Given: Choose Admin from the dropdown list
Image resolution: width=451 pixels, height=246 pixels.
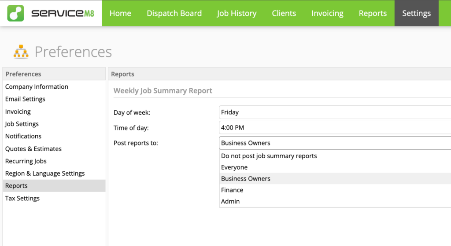Looking at the screenshot, I should (x=230, y=202).
